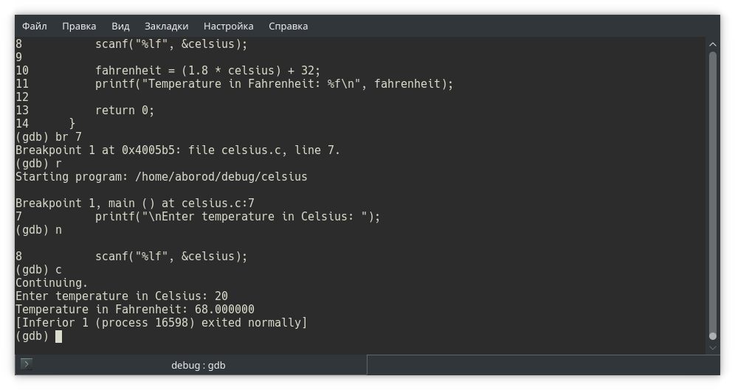
Task: Click the scroll up arrow of terminal scrollbar
Action: pos(713,44)
